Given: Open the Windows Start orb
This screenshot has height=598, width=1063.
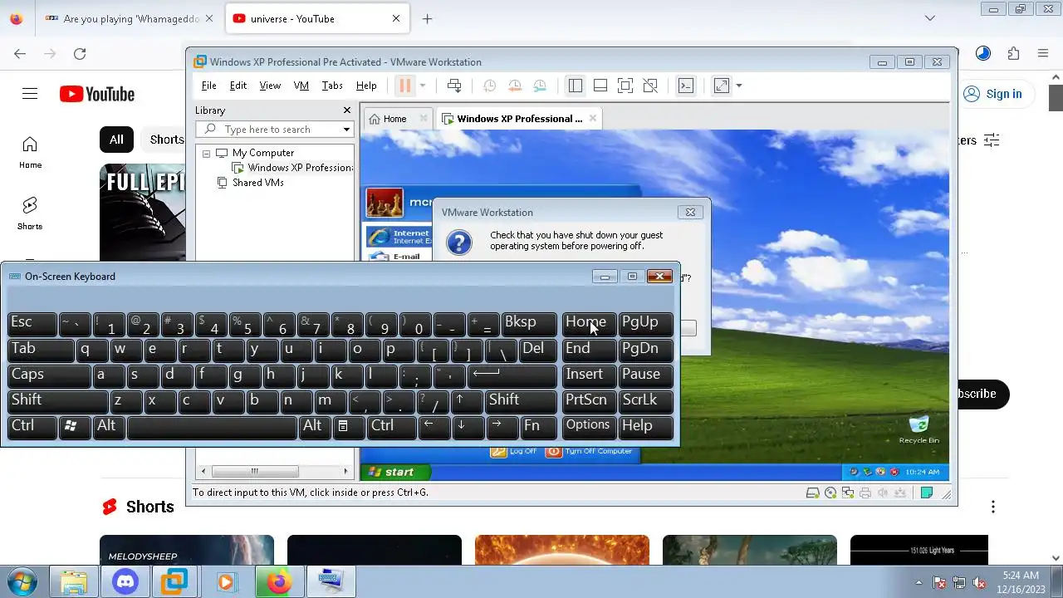Looking at the screenshot, I should coord(22,581).
